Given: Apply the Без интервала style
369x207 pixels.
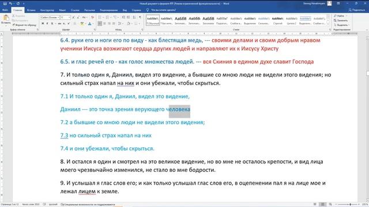Looking at the screenshot, I should 167,20.
